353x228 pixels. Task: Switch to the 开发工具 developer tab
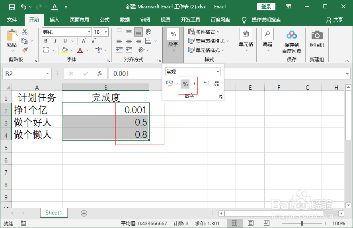[x=191, y=20]
